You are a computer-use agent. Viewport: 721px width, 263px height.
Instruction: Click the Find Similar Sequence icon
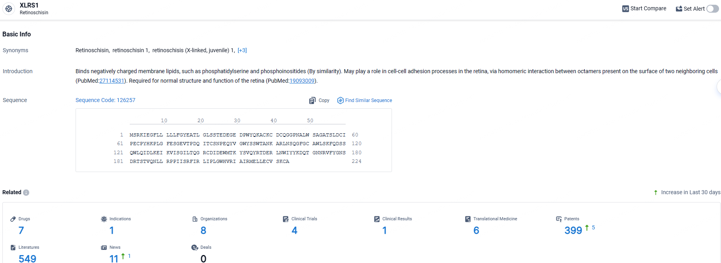340,100
